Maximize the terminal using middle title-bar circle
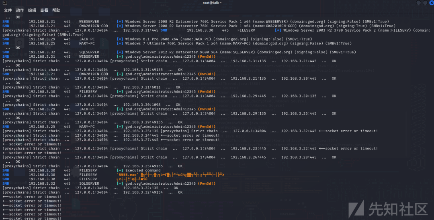 (425, 2)
